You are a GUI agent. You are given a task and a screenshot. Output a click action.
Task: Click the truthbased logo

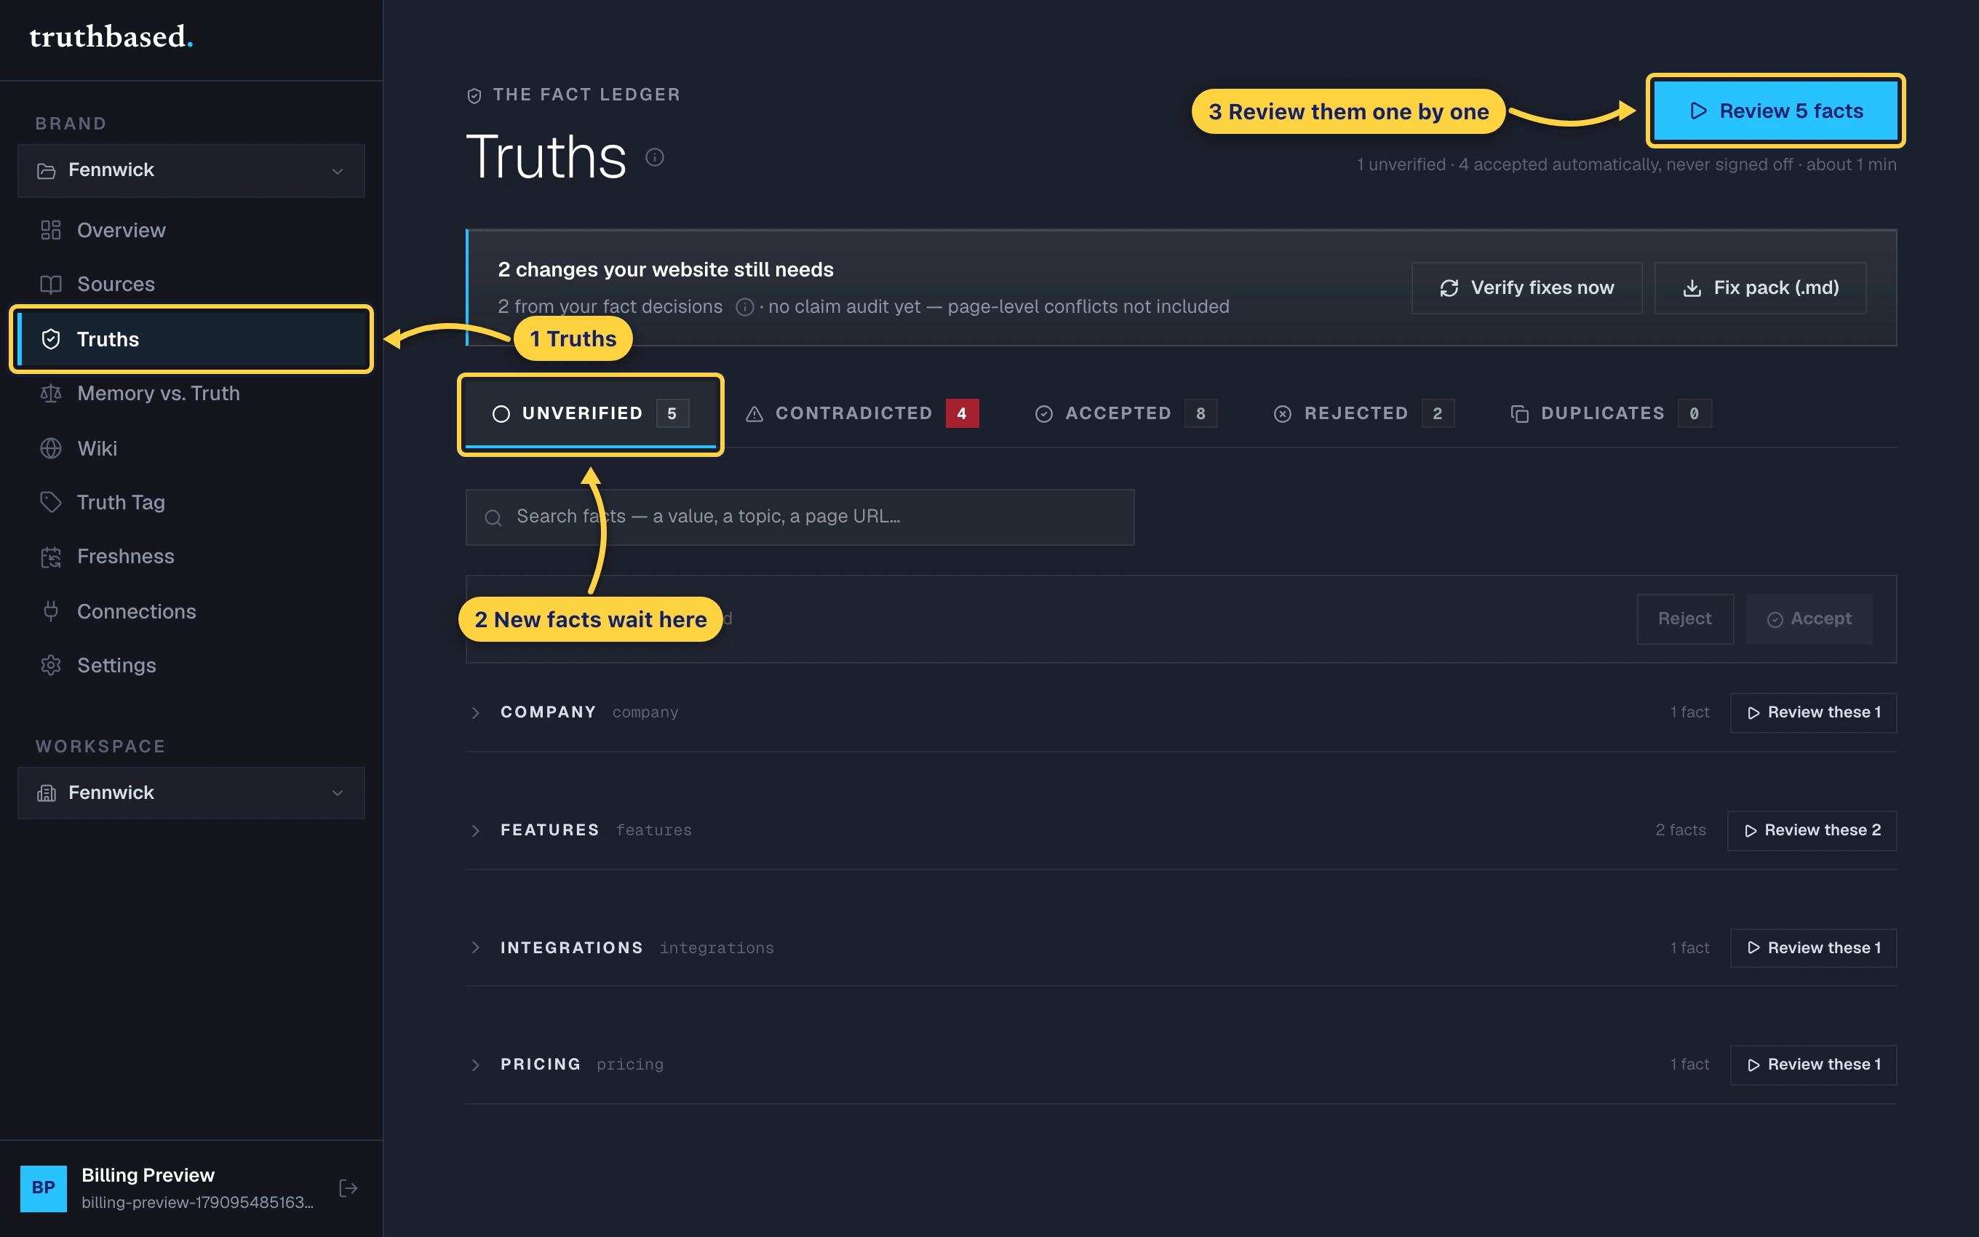click(x=111, y=37)
